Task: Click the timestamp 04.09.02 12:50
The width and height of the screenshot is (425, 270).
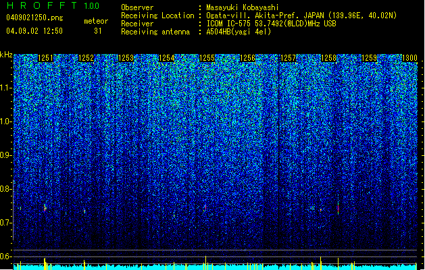Action: pos(34,31)
